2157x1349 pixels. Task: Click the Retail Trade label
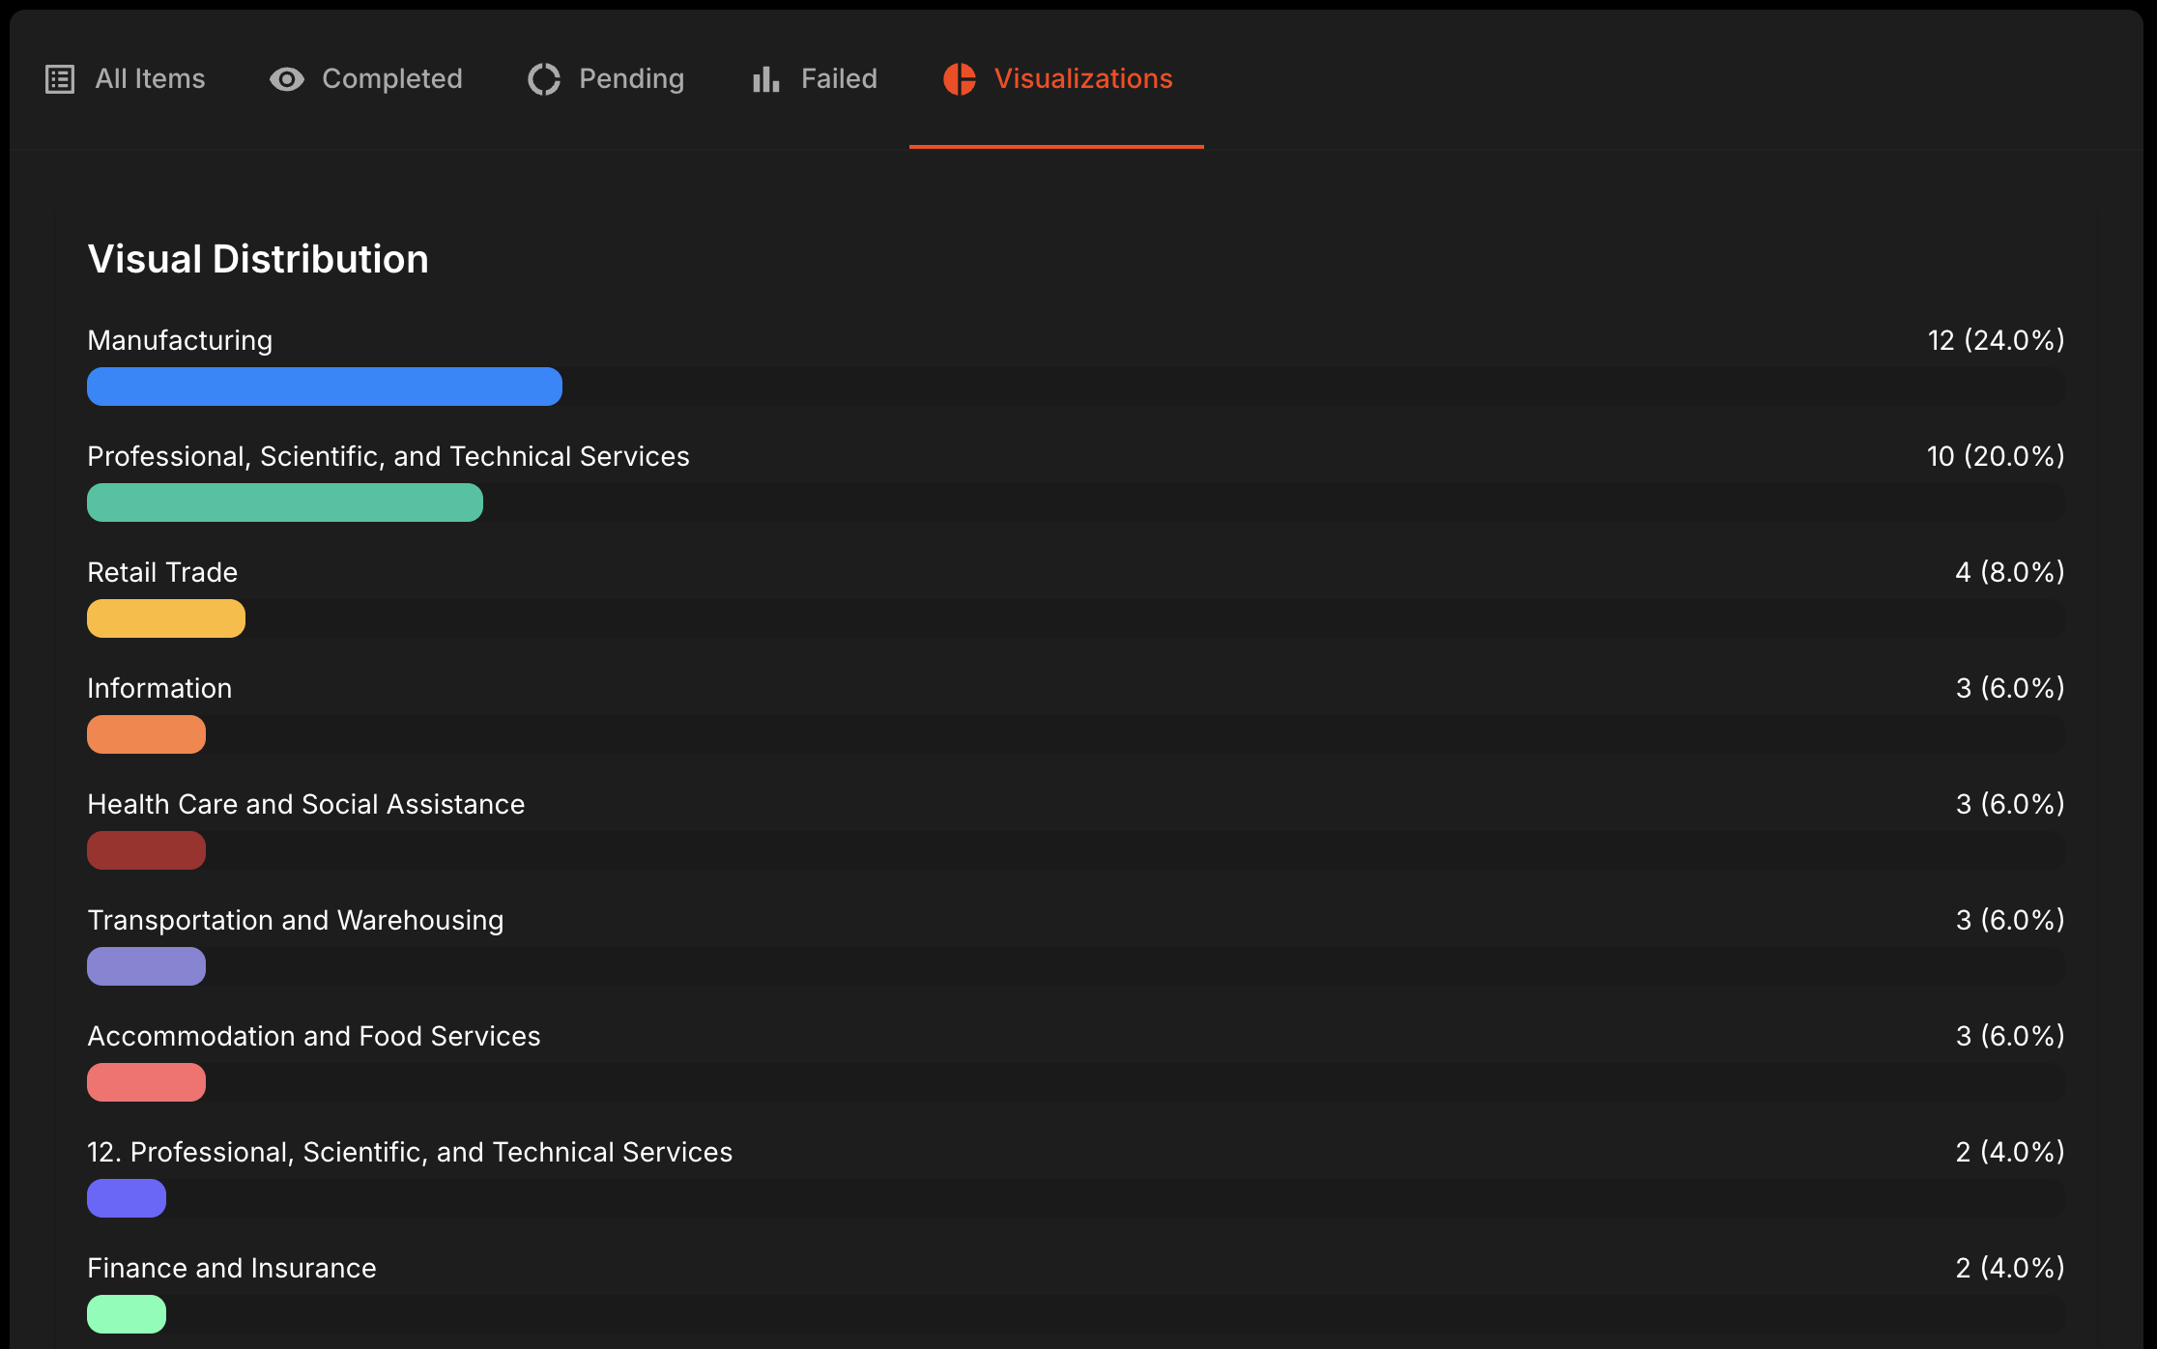[162, 572]
